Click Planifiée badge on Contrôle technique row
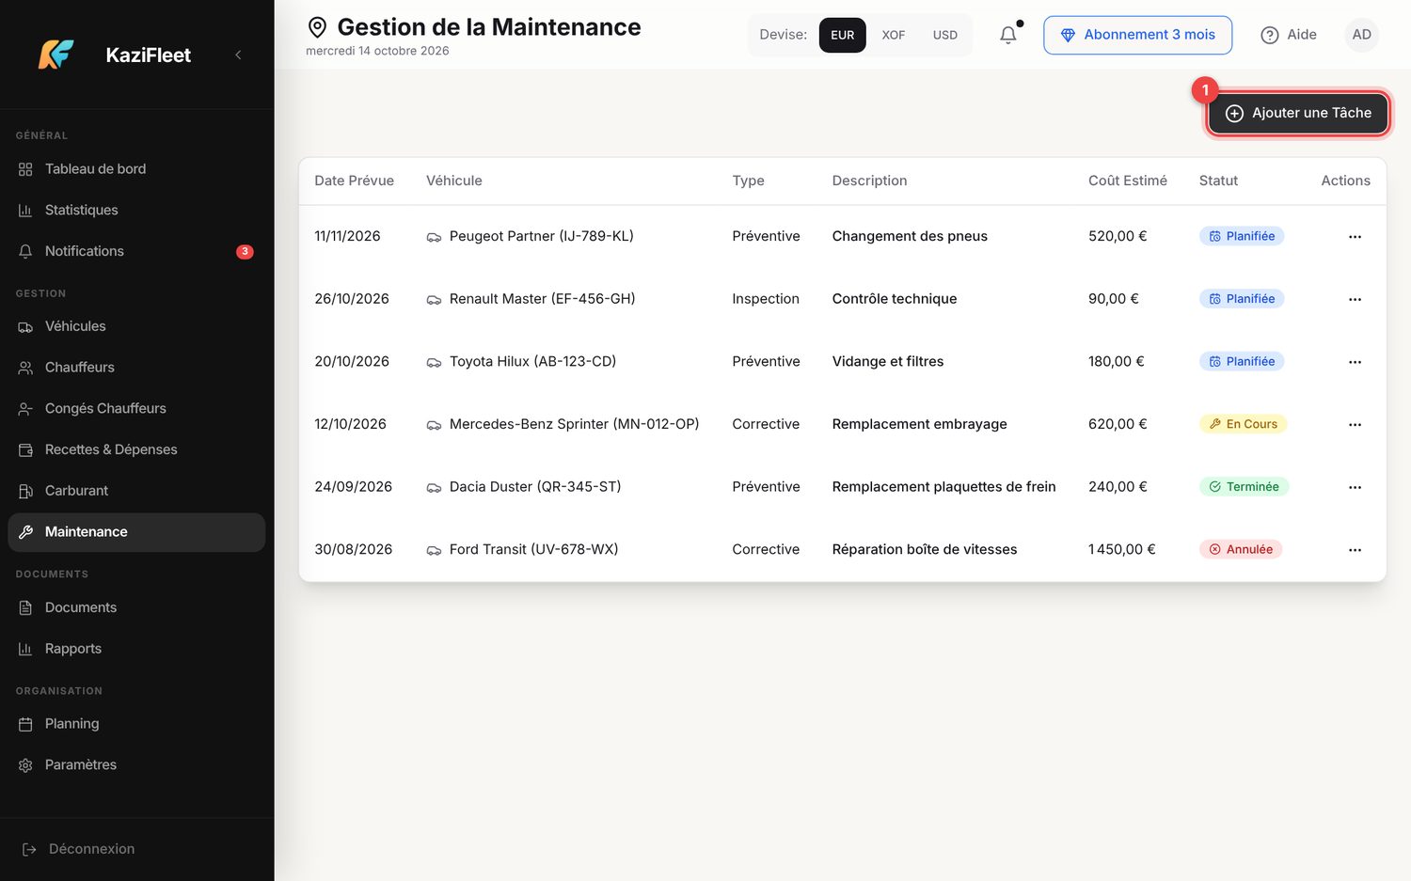Image resolution: width=1411 pixels, height=881 pixels. click(1242, 299)
